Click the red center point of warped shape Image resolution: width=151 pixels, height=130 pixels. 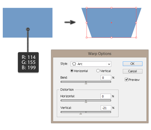(111, 23)
